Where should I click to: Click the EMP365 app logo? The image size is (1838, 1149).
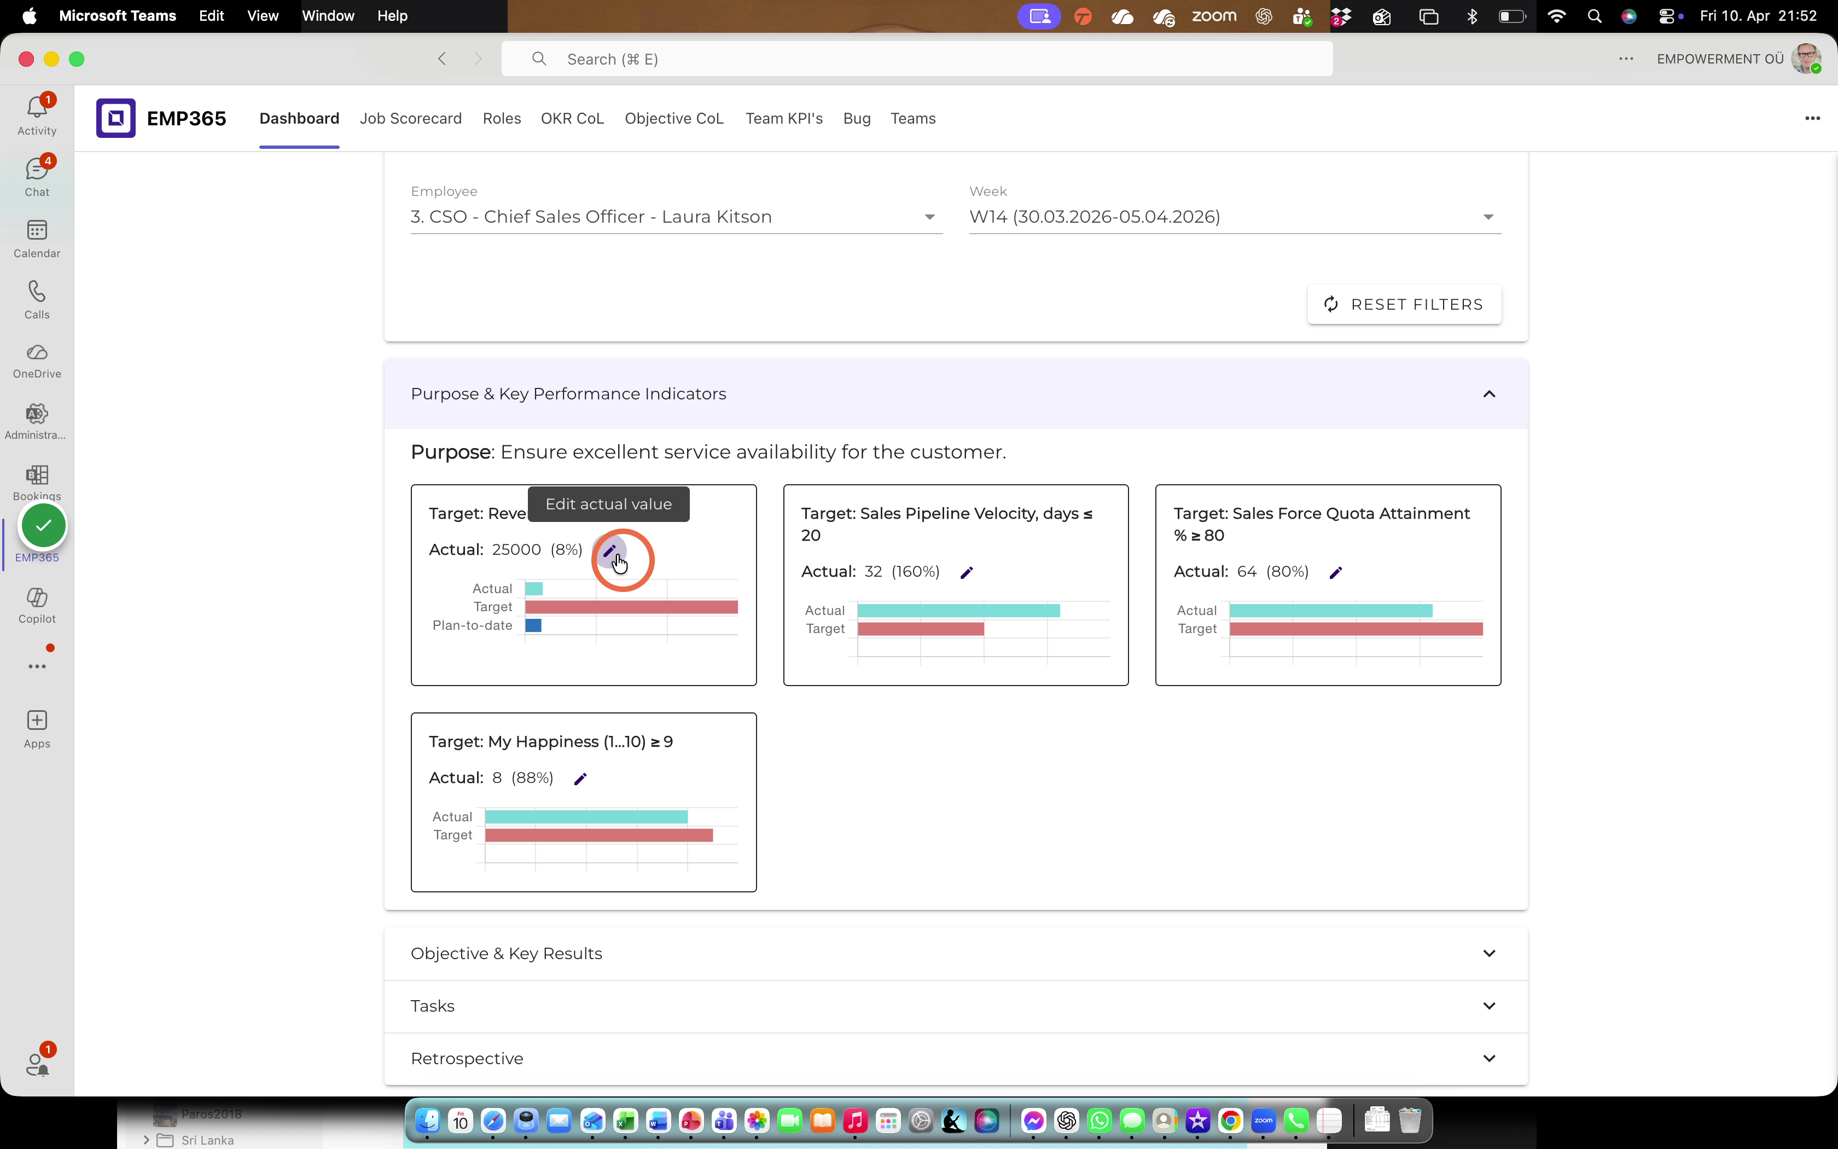click(x=115, y=118)
